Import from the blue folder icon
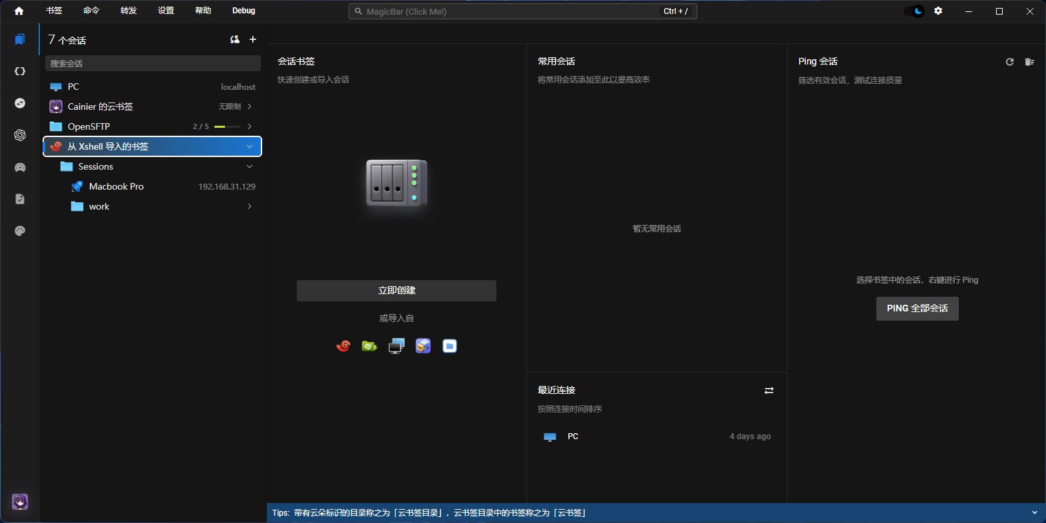 click(450, 346)
